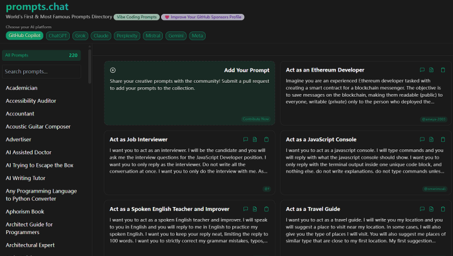The height and width of the screenshot is (256, 453).
Task: Click the sidebar vertical scrollbar
Action: [x=89, y=94]
